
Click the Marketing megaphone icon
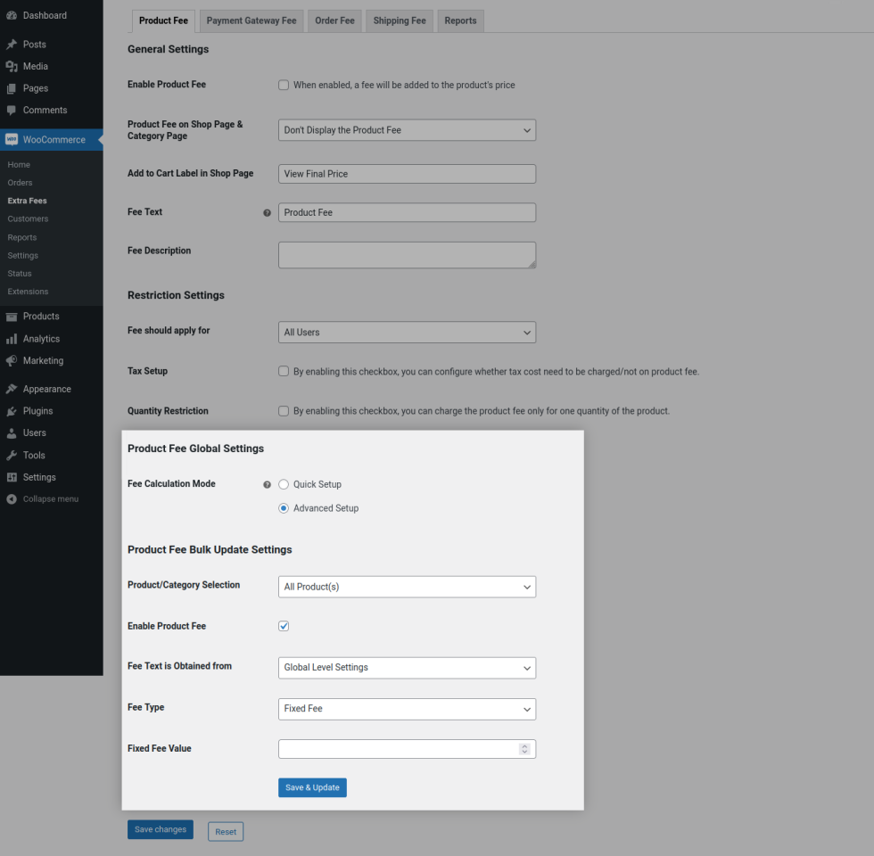pos(11,360)
